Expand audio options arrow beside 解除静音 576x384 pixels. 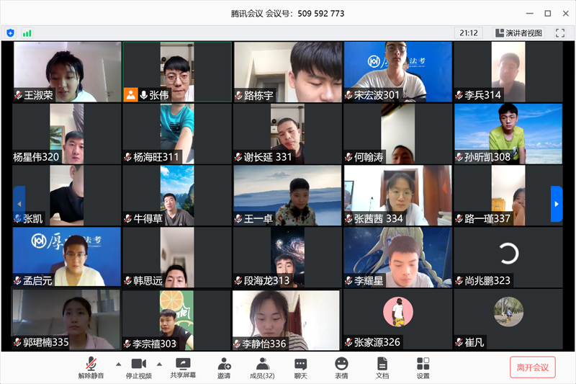point(118,364)
